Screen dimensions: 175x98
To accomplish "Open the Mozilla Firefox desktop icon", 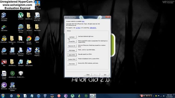I will click(4, 75).
